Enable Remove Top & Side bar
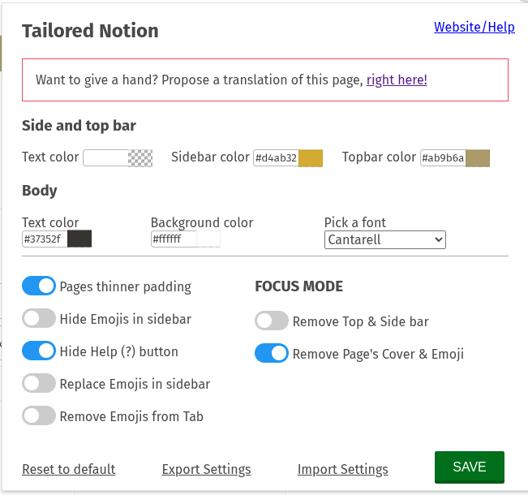 point(272,321)
